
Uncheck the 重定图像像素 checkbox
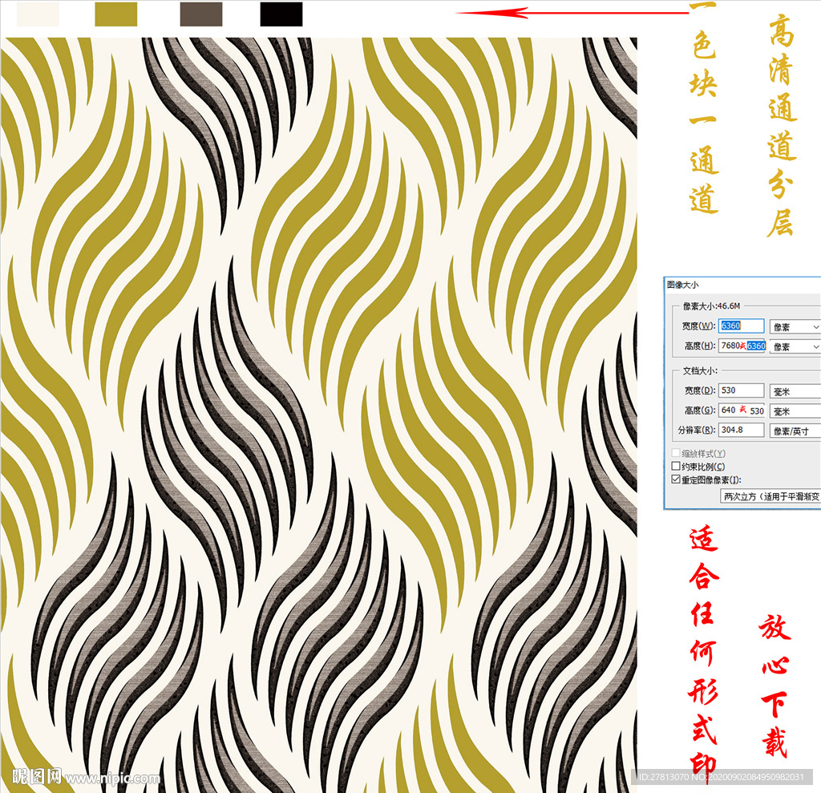(676, 479)
